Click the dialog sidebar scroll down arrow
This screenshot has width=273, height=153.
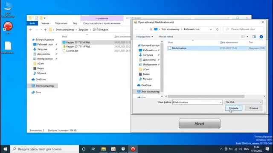point(162,96)
